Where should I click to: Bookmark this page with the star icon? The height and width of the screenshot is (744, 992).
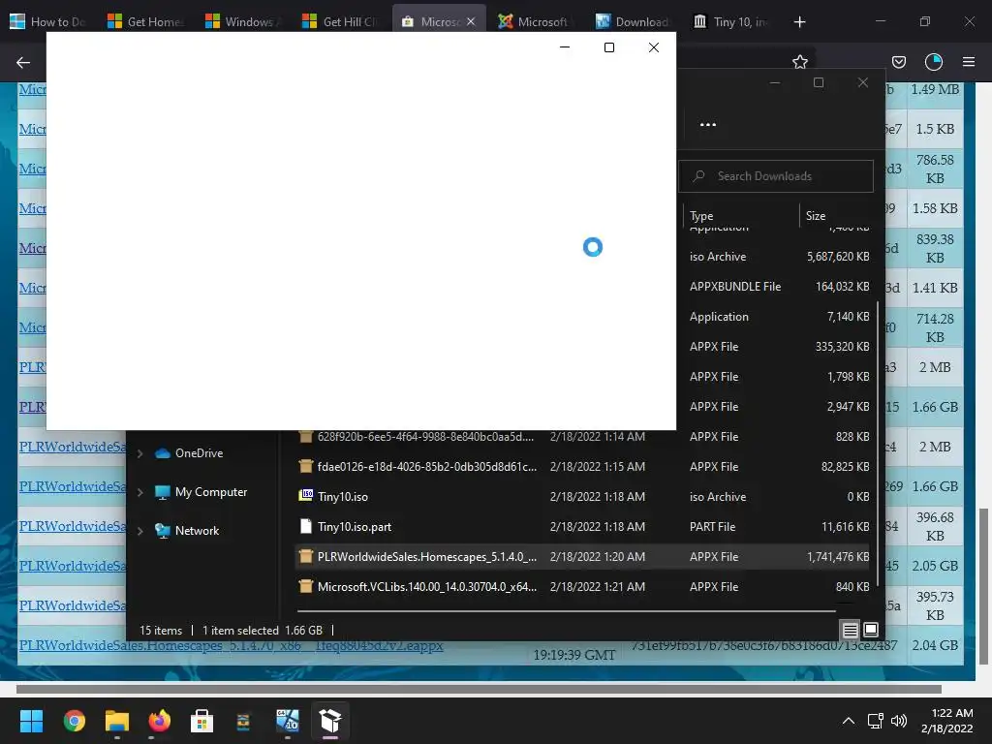tap(799, 62)
